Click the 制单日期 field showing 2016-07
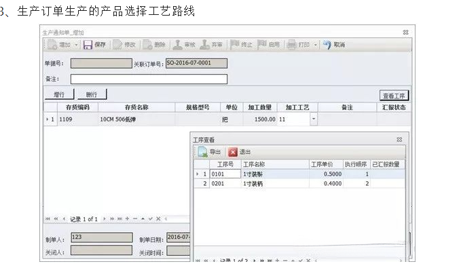Image resolution: width=461 pixels, height=266 pixels. point(179,237)
